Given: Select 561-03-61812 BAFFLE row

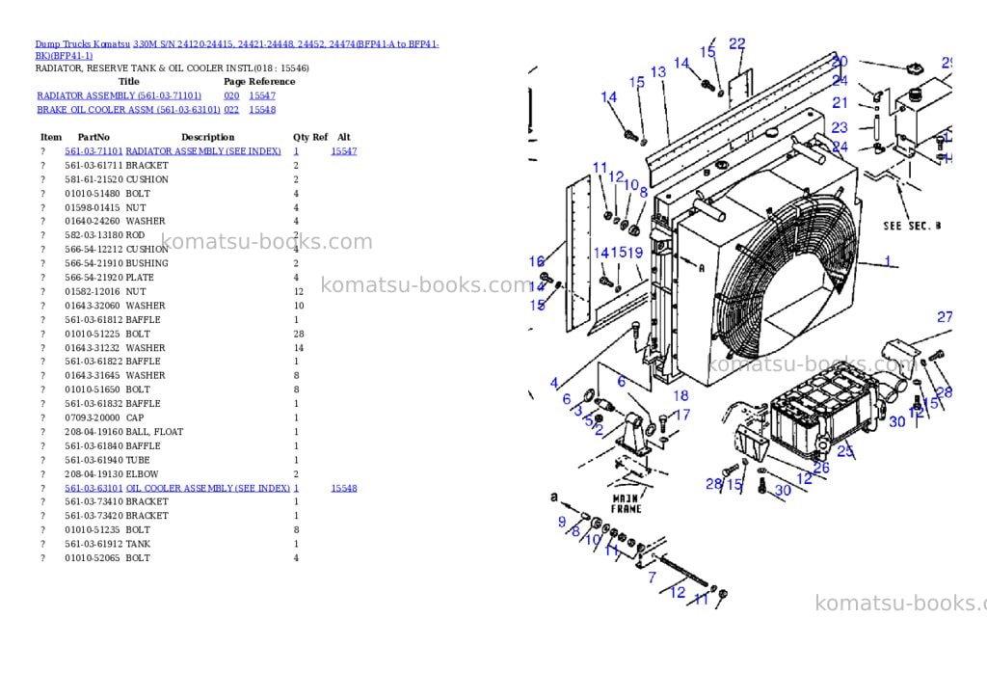Looking at the screenshot, I should coord(170,320).
